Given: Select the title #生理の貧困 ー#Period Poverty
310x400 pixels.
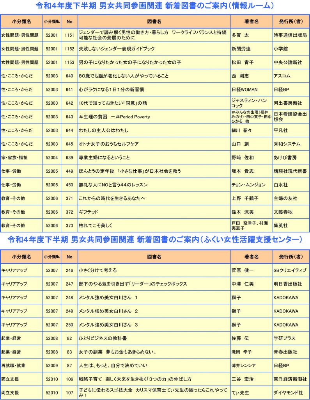Looking at the screenshot, I should [114, 117].
